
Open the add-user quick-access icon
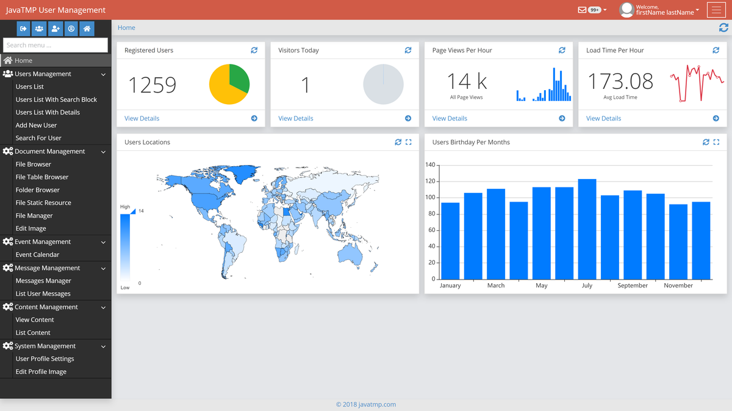(55, 29)
